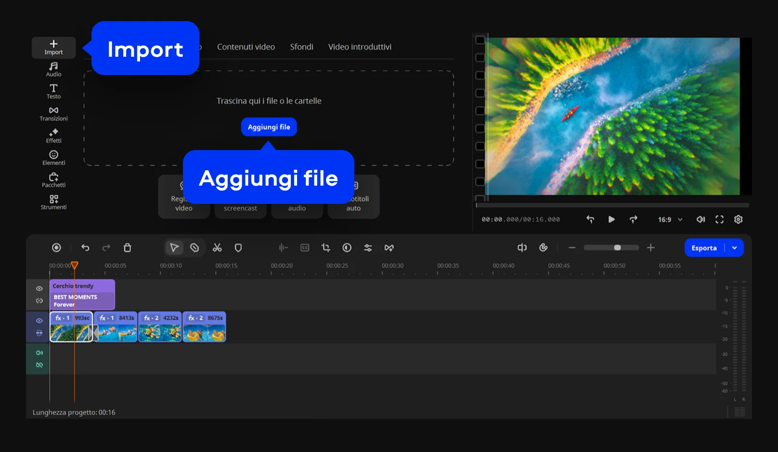Screen dimensions: 778x452
Task: Open the Esporta dropdown arrow
Action: (x=734, y=248)
